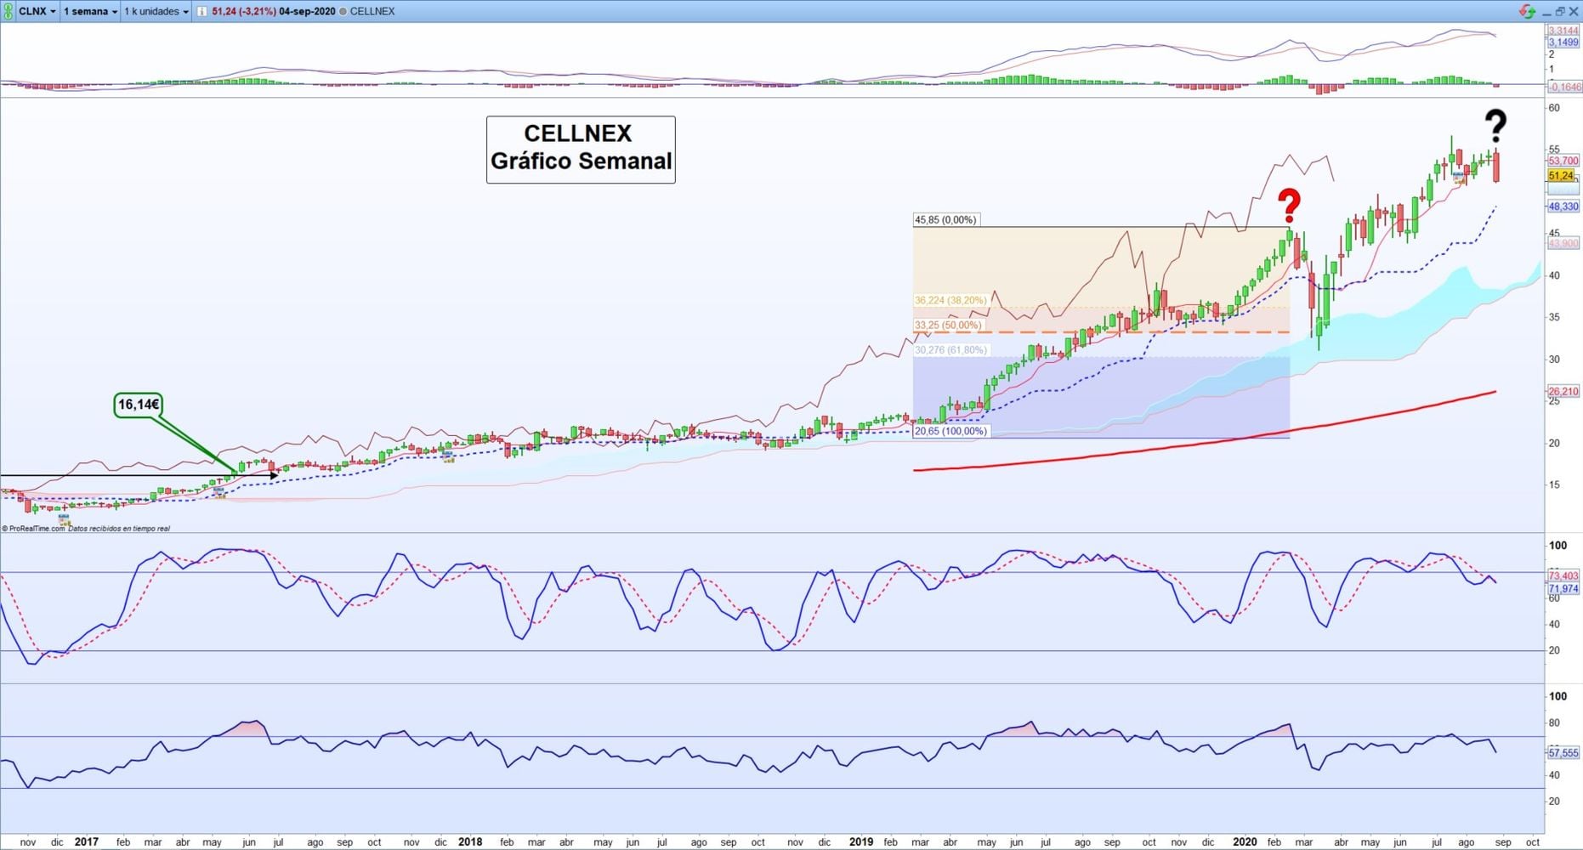The width and height of the screenshot is (1583, 850).
Task: Select the black question mark annotation
Action: pos(1495,127)
